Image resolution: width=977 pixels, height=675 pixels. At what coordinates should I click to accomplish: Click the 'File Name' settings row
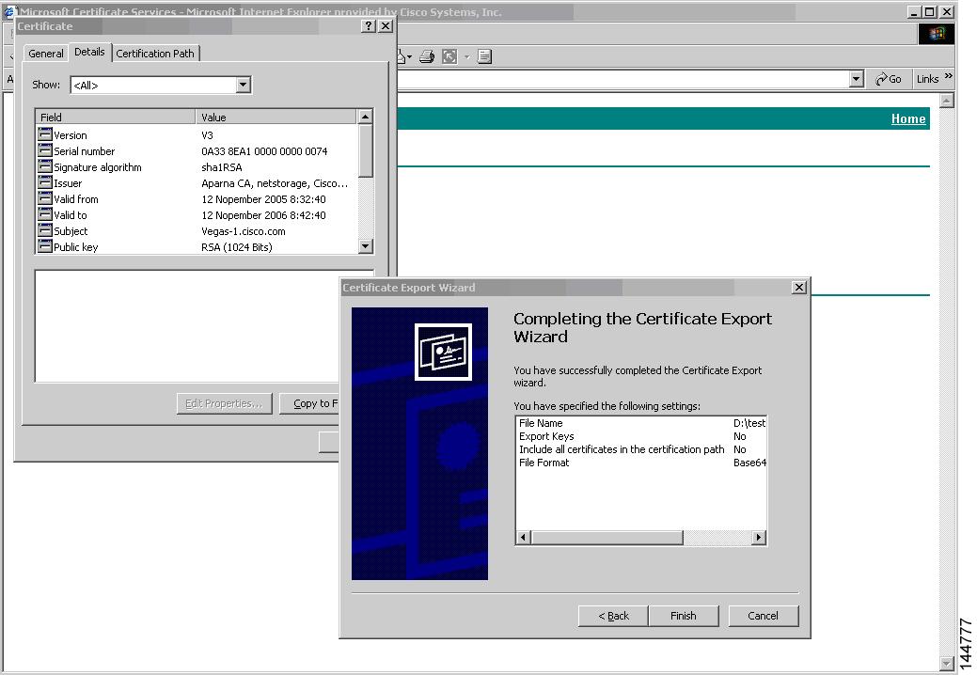pyautogui.click(x=642, y=423)
